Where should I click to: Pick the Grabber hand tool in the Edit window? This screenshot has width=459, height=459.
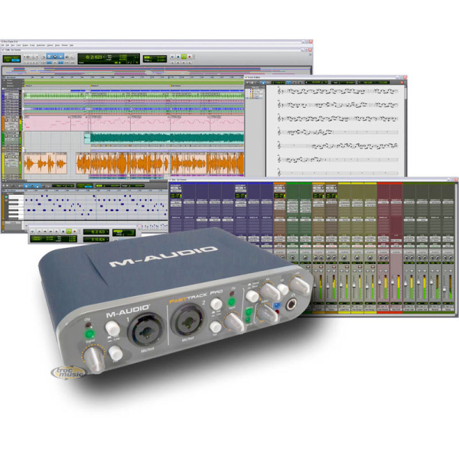tap(60, 57)
